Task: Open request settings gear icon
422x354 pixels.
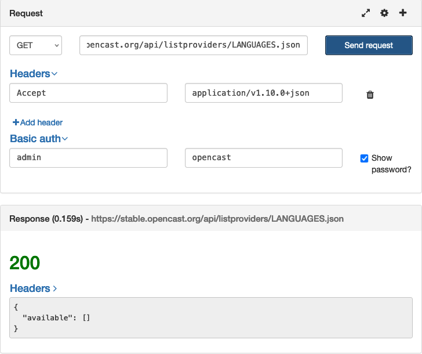Action: tap(384, 13)
